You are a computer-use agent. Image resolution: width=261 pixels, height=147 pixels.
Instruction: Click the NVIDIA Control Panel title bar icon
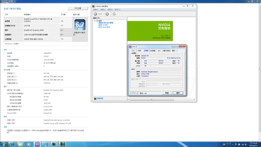[x=93, y=7]
